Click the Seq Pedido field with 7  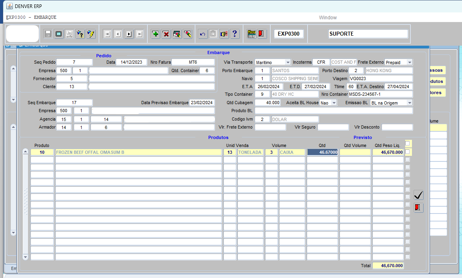[x=74, y=62]
